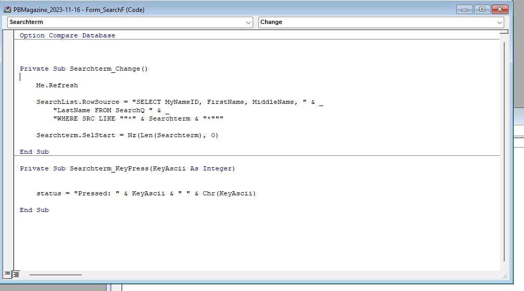Click the Me.Refresh statement
The width and height of the screenshot is (524, 291).
point(57,85)
